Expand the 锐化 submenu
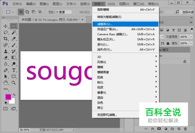 125,82
